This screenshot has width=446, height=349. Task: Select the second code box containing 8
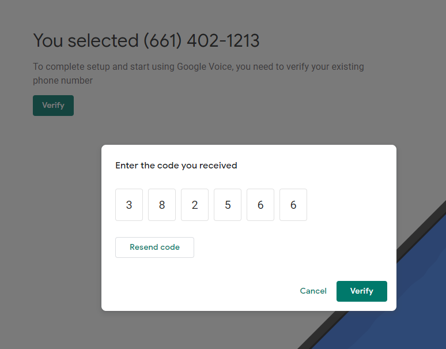click(x=162, y=205)
